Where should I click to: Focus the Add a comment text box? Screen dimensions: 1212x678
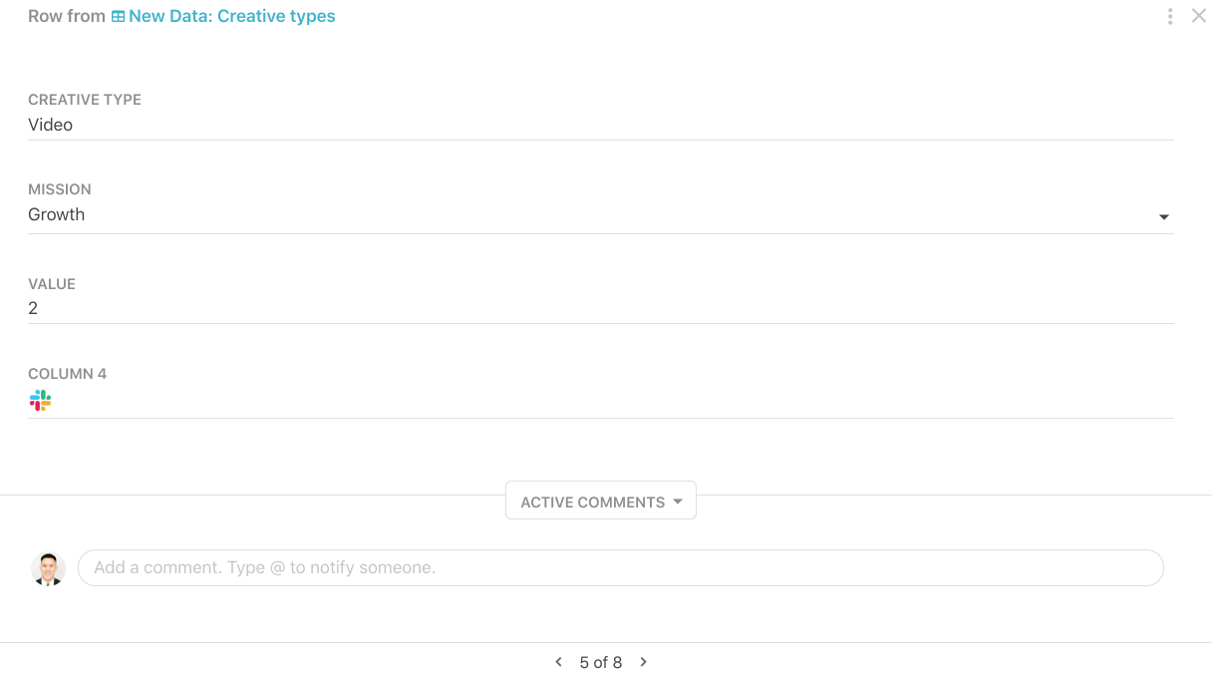click(x=618, y=567)
